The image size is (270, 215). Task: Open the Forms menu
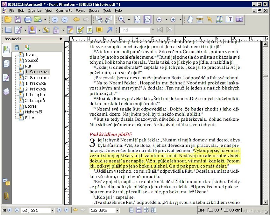[80, 11]
